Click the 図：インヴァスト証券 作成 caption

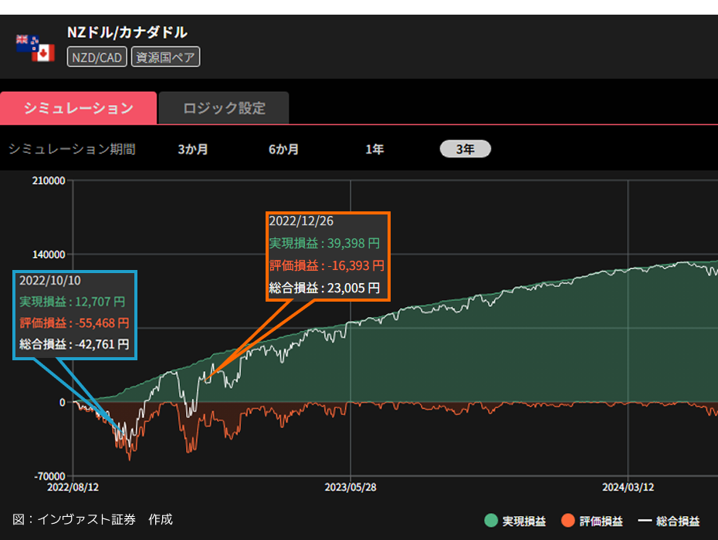(93, 519)
